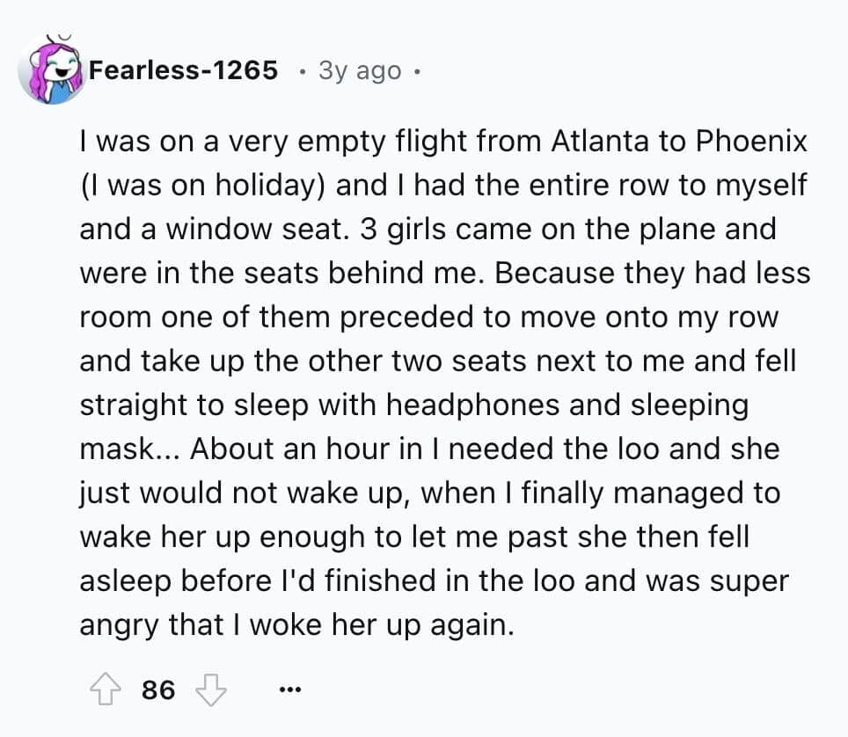Click the word "mask" in the comment
Image resolution: width=848 pixels, height=737 pixels.
pyautogui.click(x=116, y=449)
